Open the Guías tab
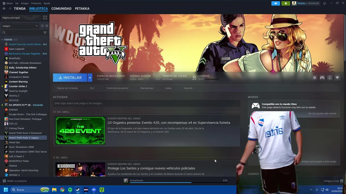This screenshot has width=346, height=194. click(x=168, y=88)
